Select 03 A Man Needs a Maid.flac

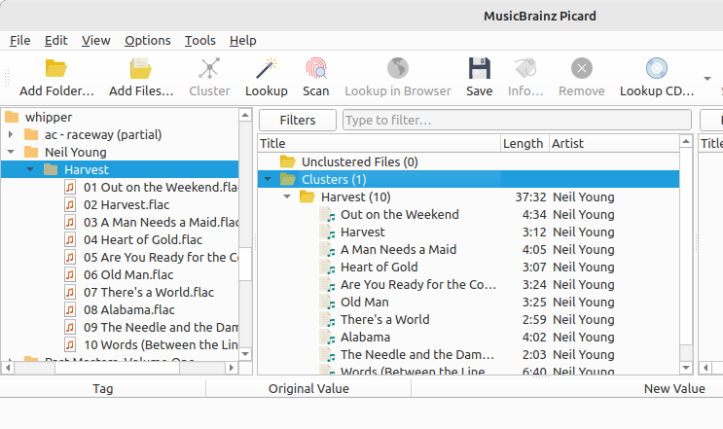[161, 222]
